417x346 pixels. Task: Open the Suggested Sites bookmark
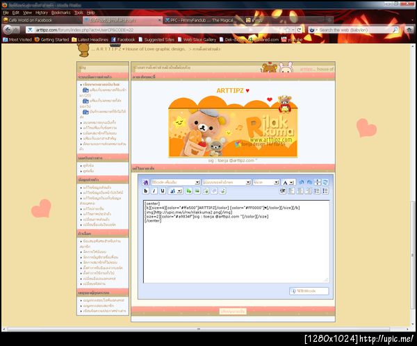click(x=156, y=40)
